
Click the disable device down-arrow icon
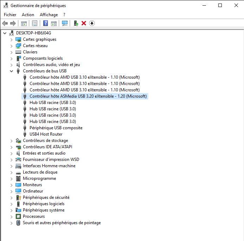click(x=92, y=24)
